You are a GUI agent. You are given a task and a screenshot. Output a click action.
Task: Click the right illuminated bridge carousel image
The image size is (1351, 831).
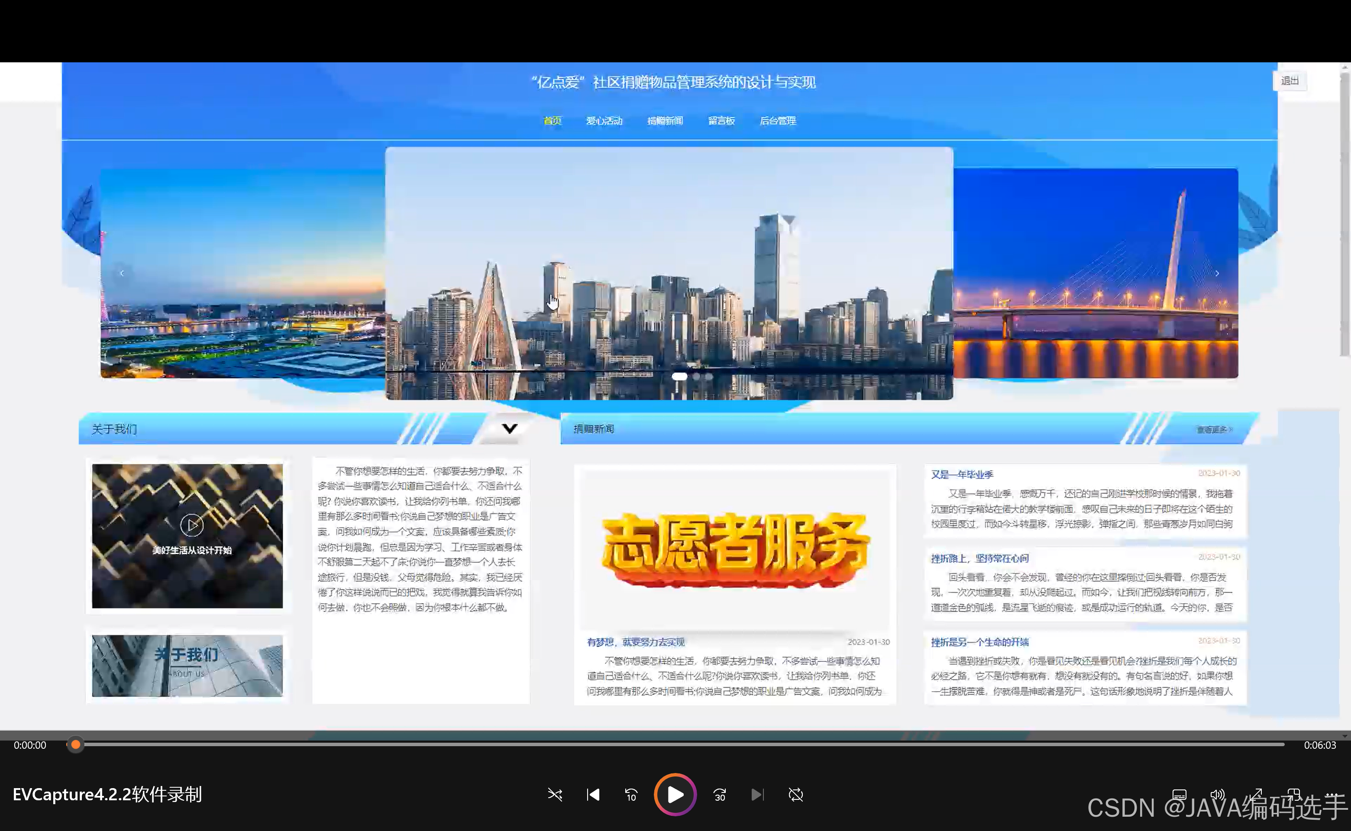click(1096, 273)
